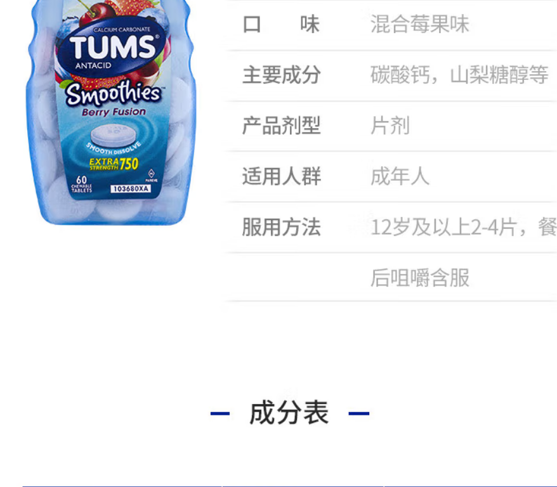
Task: Click the 片剂 dosage form value
Action: (390, 126)
